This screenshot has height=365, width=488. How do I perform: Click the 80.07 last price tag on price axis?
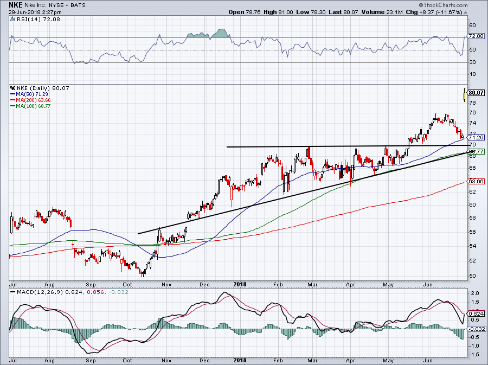coord(477,93)
